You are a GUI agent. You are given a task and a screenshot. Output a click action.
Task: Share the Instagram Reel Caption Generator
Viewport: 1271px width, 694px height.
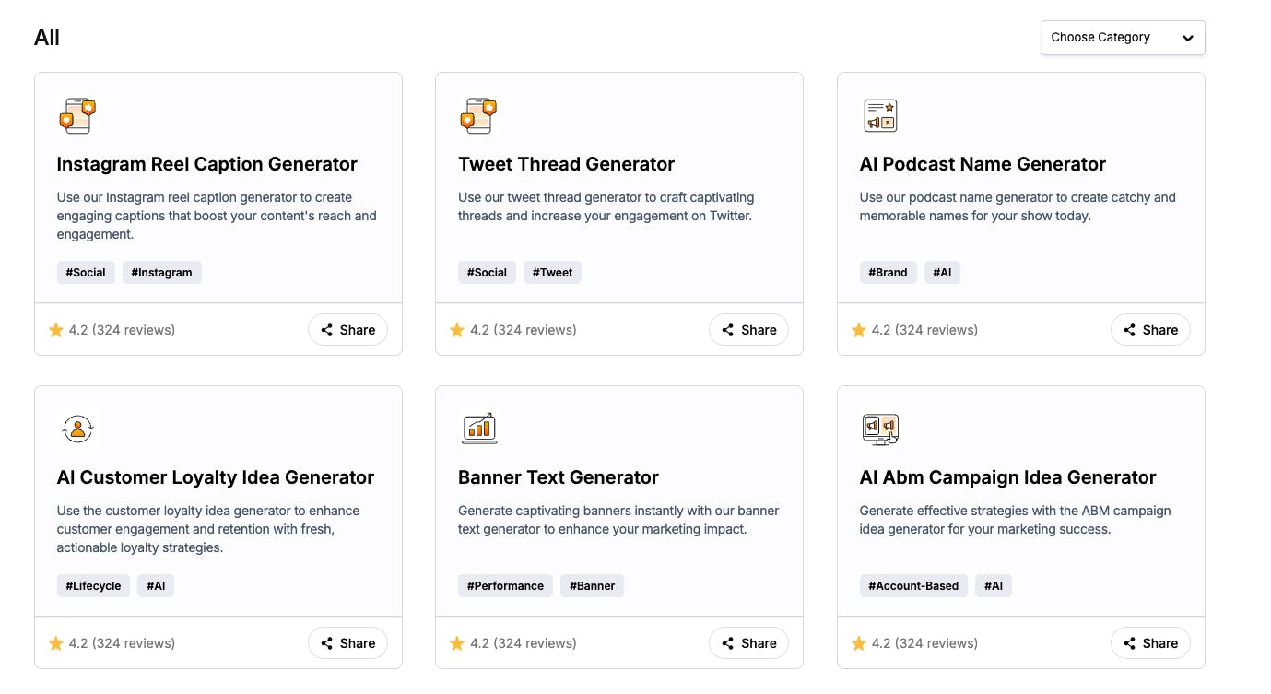tap(347, 330)
